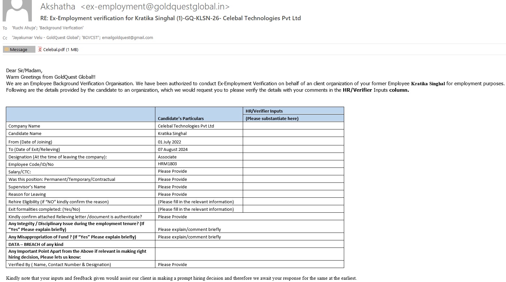Select Cc recipient Jayakumar Velu - GoldQuest Global
The width and height of the screenshot is (506, 282).
coord(45,38)
